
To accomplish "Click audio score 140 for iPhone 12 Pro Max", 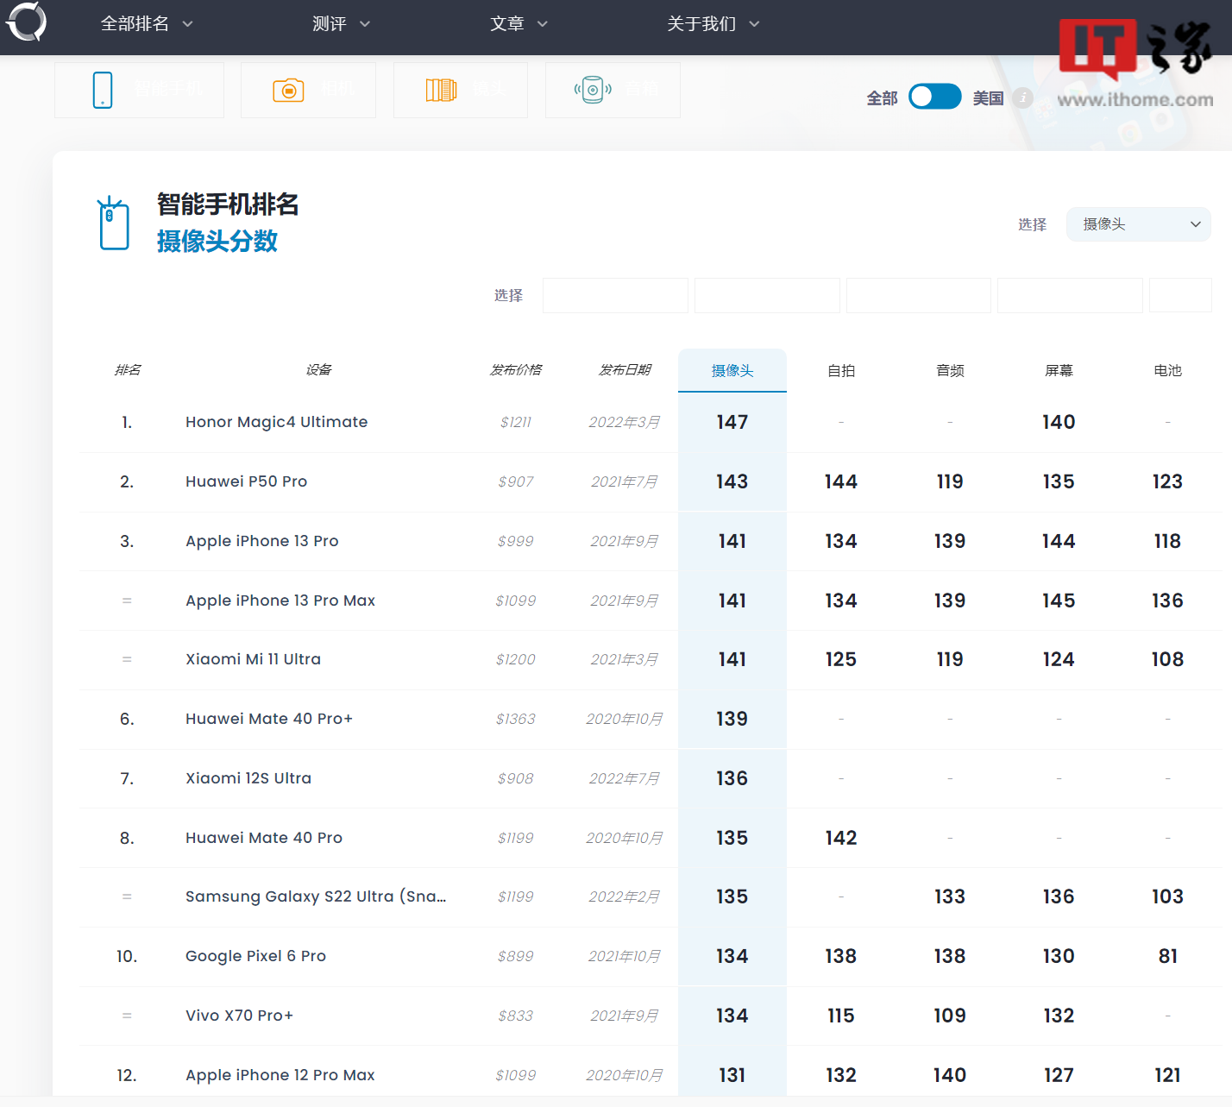I will [x=950, y=1075].
